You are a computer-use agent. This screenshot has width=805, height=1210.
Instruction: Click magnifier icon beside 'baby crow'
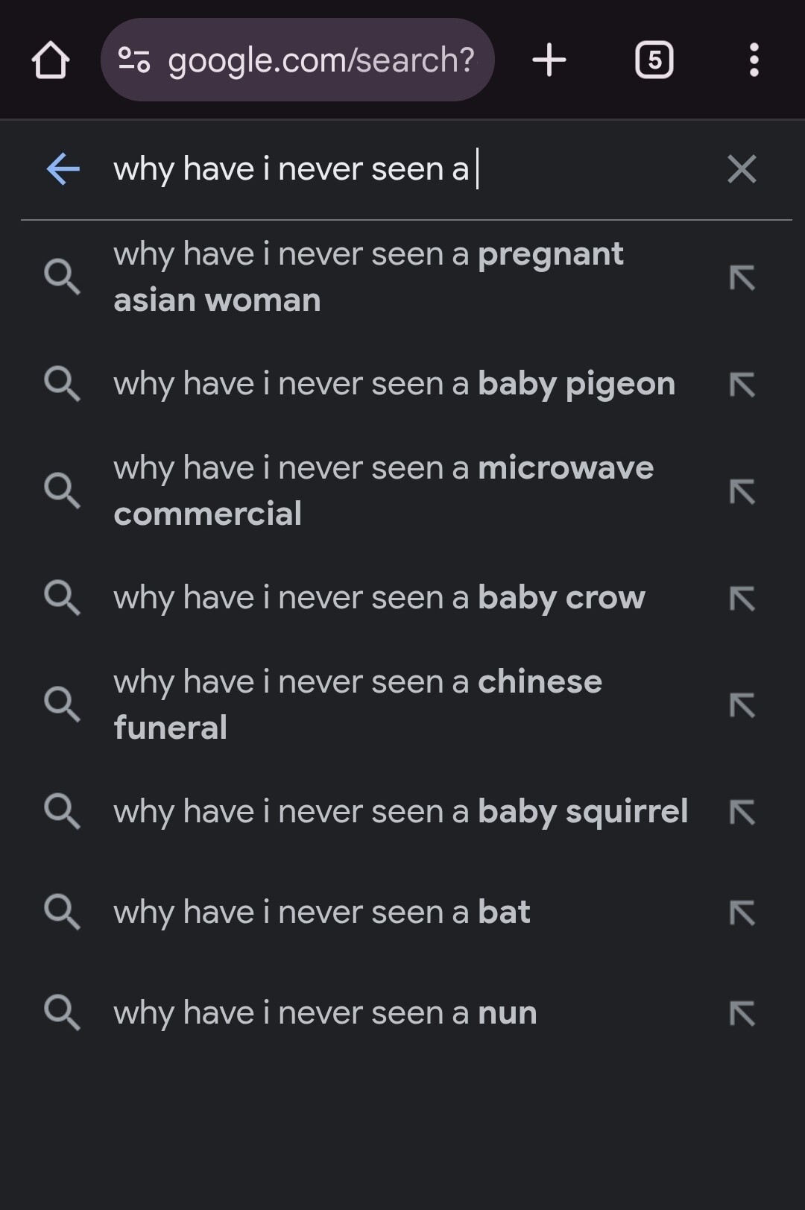pyautogui.click(x=62, y=598)
